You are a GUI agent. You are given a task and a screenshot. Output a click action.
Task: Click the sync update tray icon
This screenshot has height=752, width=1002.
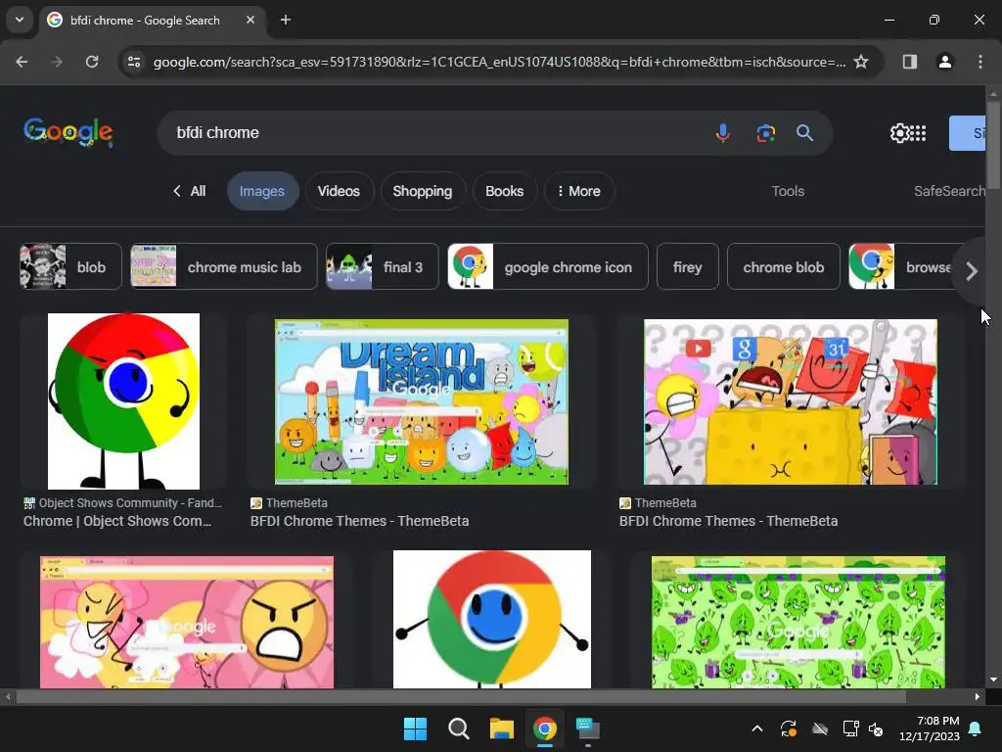click(789, 728)
